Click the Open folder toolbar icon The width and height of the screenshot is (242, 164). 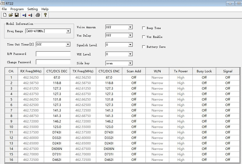11,15
